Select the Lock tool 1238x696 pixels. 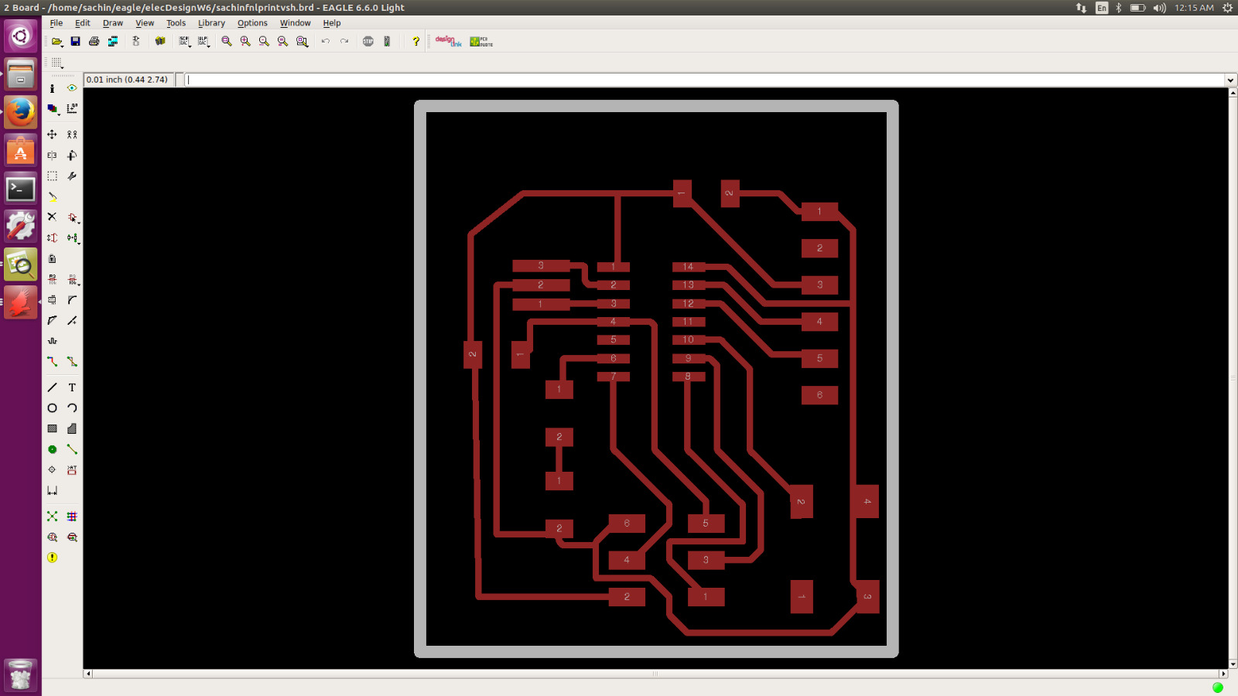[x=52, y=259]
